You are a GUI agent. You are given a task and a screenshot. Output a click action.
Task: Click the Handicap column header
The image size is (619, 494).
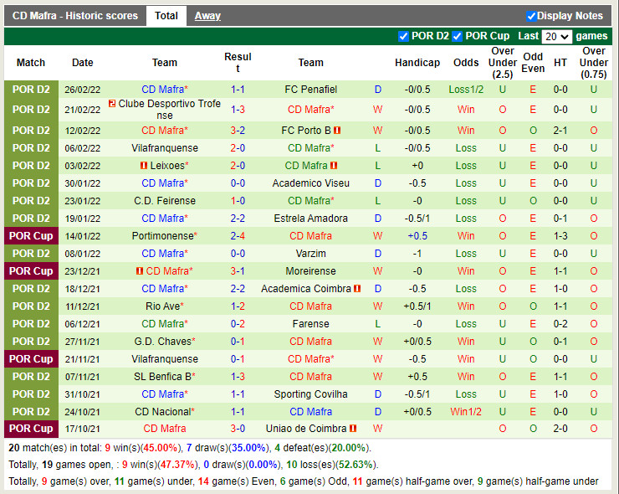point(417,63)
